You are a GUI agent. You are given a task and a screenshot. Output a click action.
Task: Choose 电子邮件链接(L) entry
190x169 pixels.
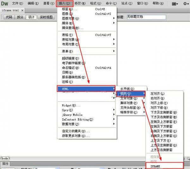coord(87,63)
